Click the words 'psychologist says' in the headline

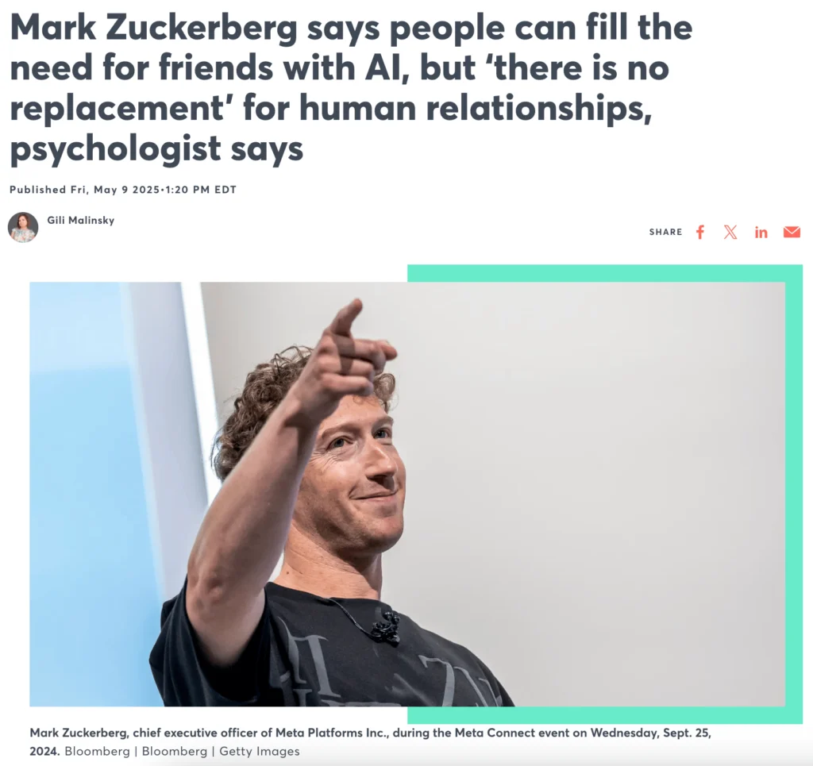156,148
